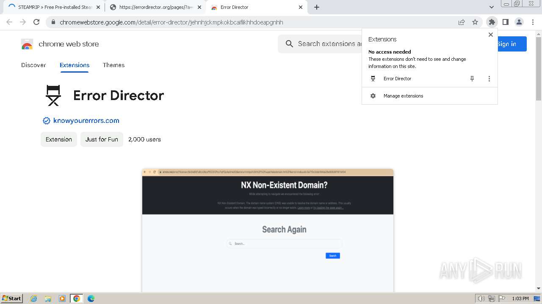
Task: Go back using the browser back arrow
Action: (x=9, y=22)
